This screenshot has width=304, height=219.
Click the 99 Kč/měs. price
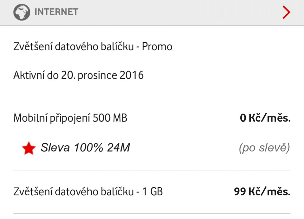click(262, 192)
